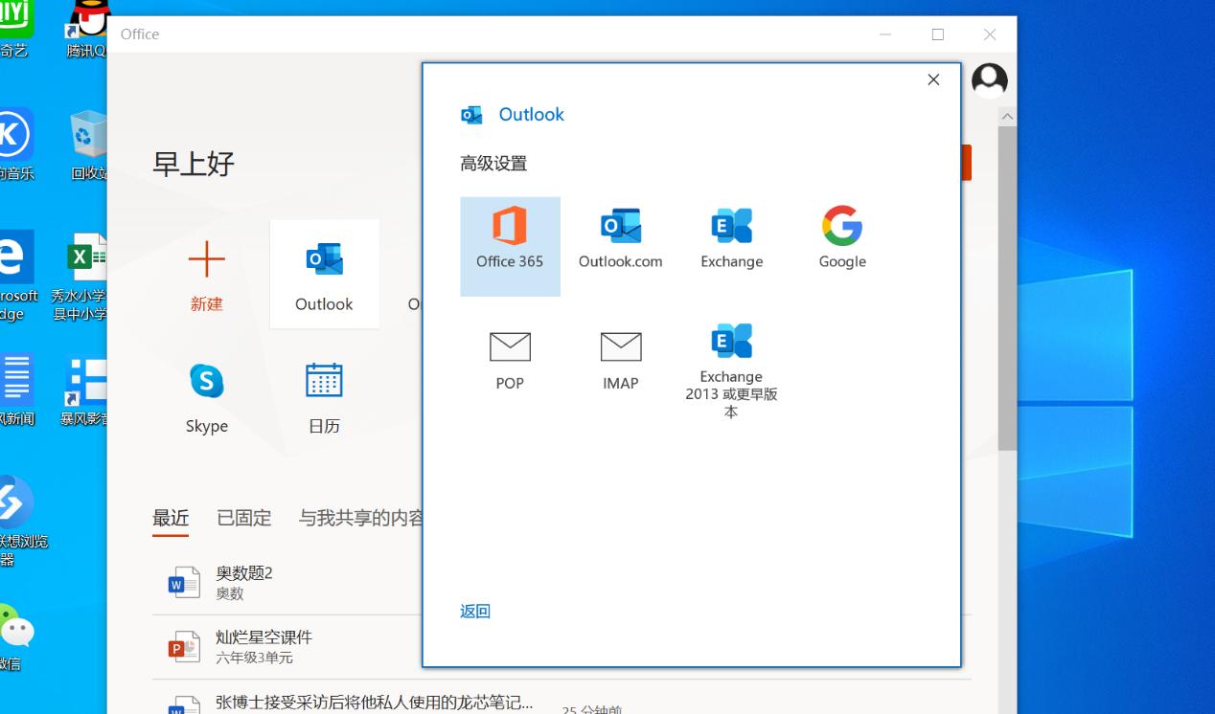The width and height of the screenshot is (1215, 714).
Task: Select the POP account type
Action: coord(510,359)
